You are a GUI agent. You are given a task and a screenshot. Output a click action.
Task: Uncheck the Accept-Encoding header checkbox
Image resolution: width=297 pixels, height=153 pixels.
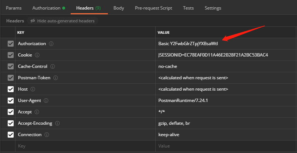pos(11,123)
